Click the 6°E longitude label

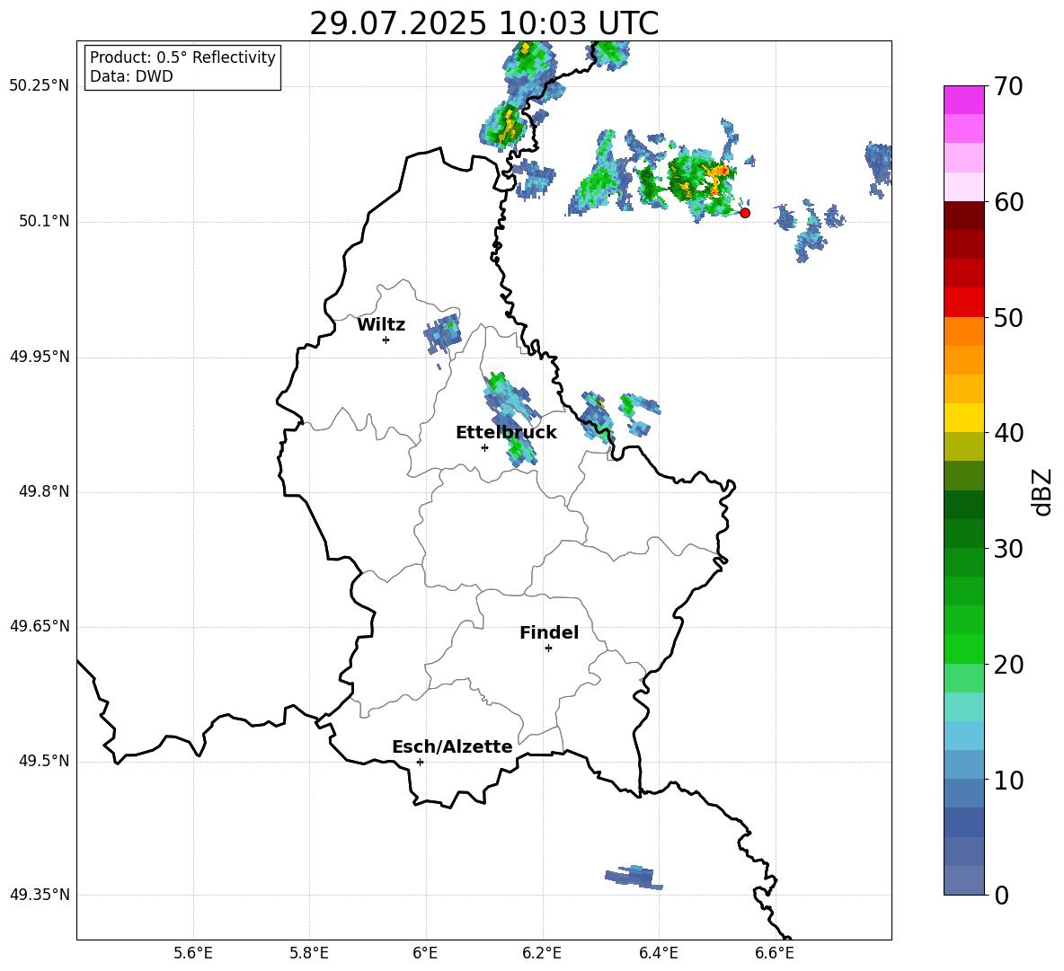[425, 953]
